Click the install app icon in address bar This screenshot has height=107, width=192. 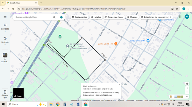tap(172, 9)
